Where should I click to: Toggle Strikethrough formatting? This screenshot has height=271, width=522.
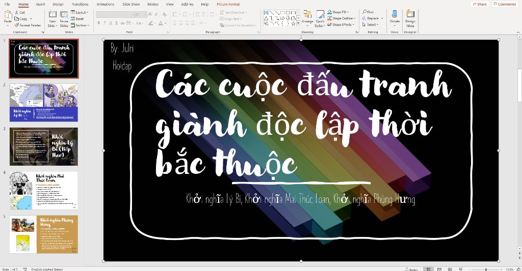coord(122,23)
